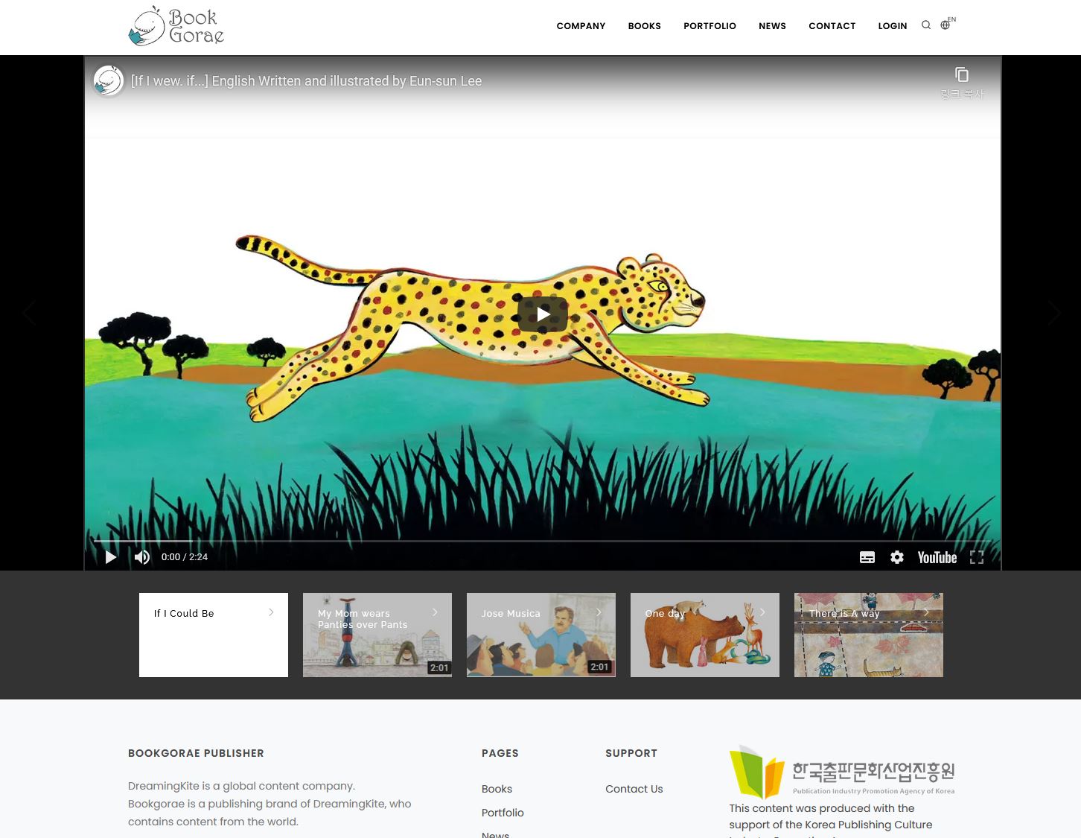Image resolution: width=1081 pixels, height=838 pixels.
Task: Click the BOOKGORAE PUBLISHER heading
Action: [196, 753]
